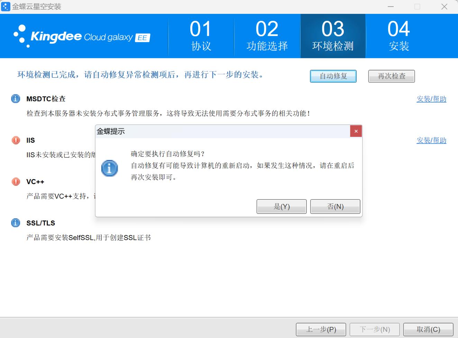458x338 pixels.
Task: Click the MSDTC检查 heading
Action: point(46,99)
